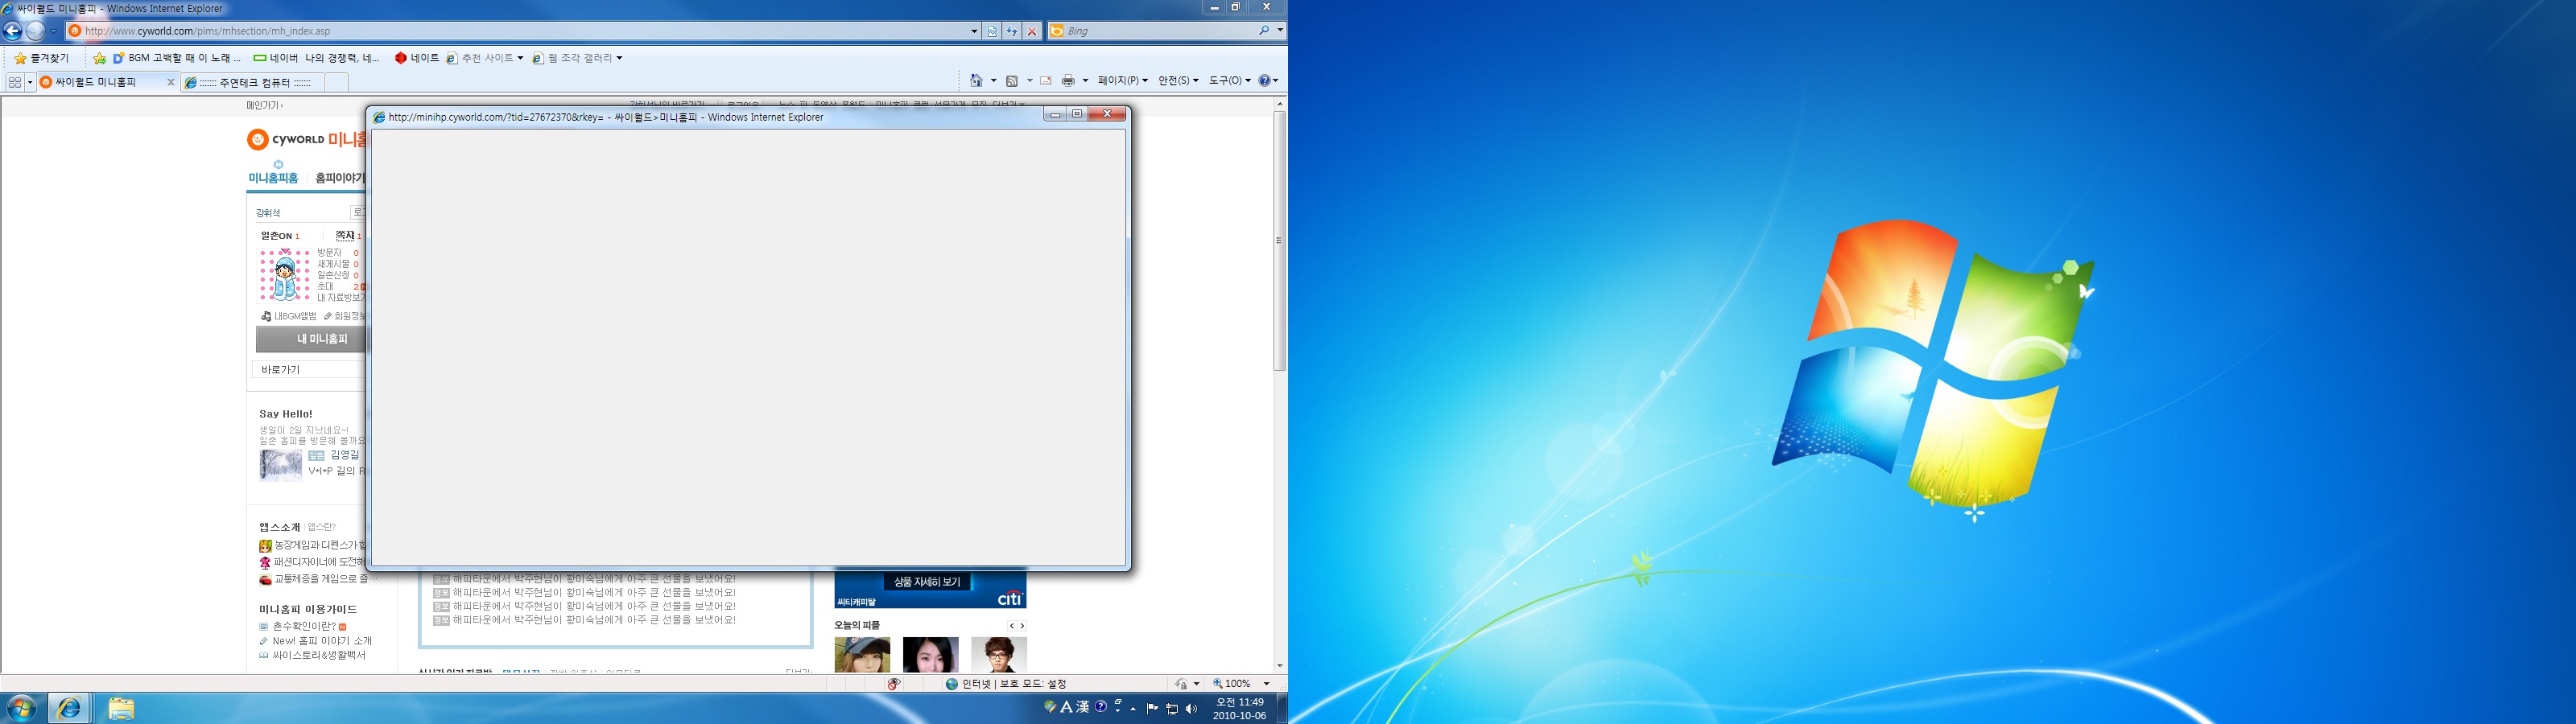
Task: Open a new blank tab
Action: (x=336, y=82)
